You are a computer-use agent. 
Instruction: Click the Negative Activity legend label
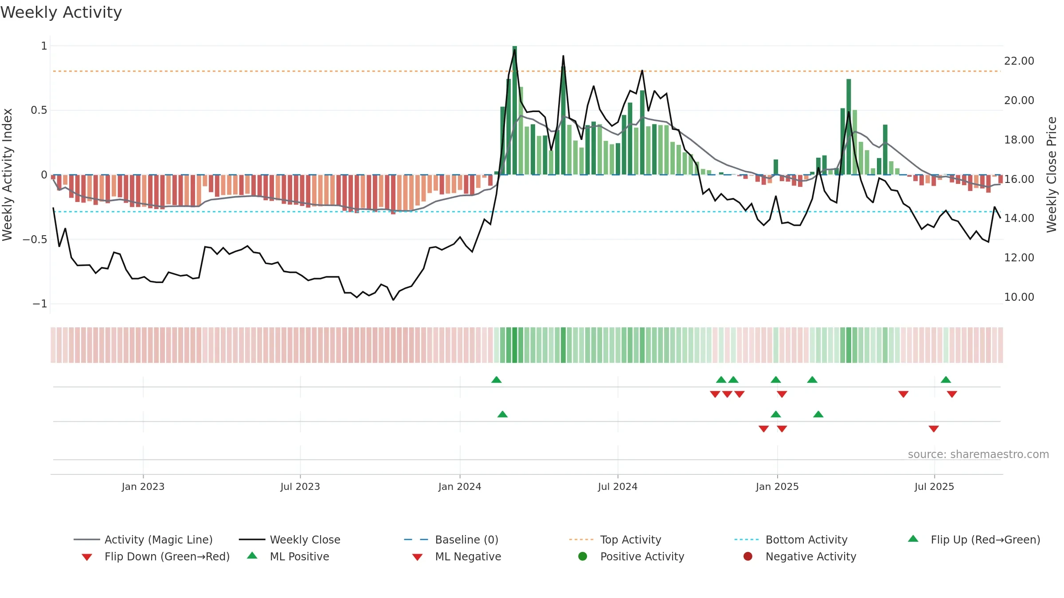(811, 556)
